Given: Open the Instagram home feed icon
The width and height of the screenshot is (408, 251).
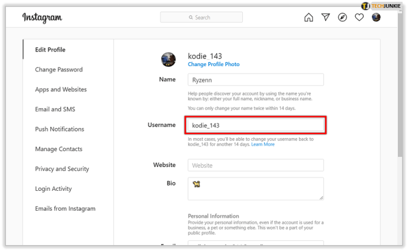Looking at the screenshot, I should click(309, 17).
